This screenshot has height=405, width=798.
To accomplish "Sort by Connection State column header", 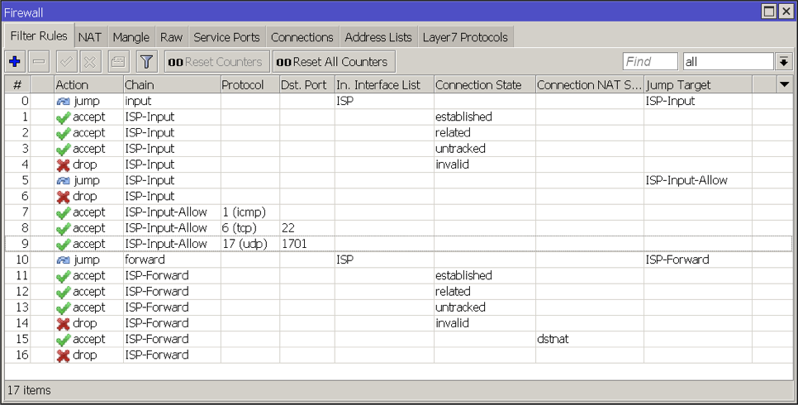I will (484, 84).
